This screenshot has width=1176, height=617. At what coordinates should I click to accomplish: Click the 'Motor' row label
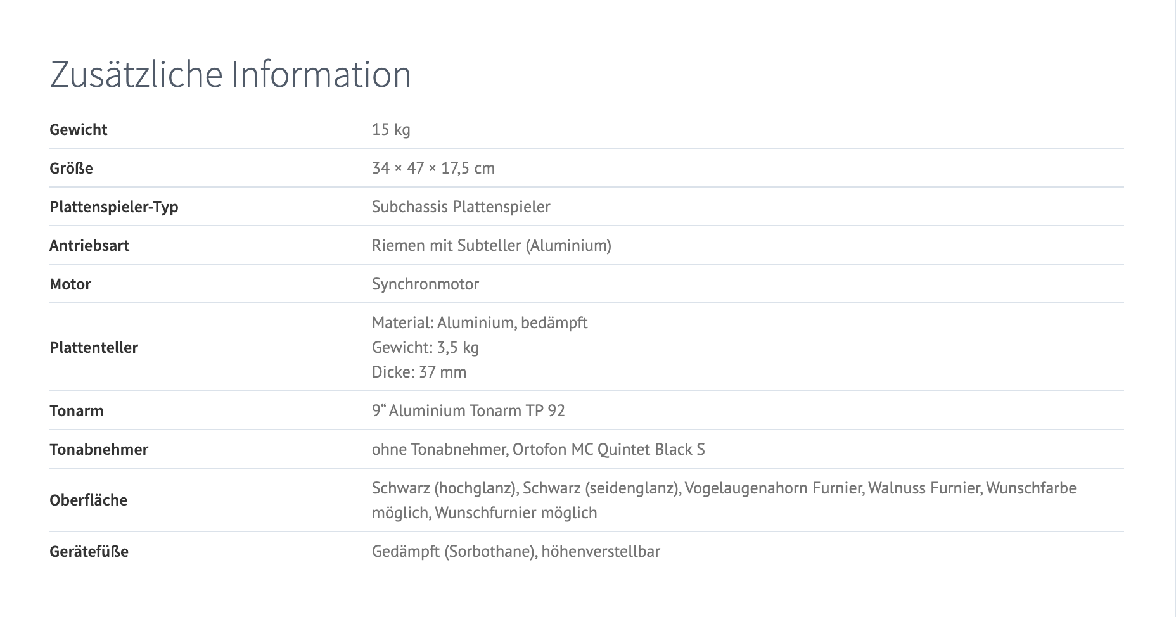point(70,284)
